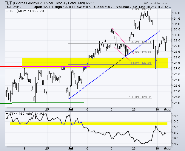Click the 14.0 yield axis label
Screen dimensions: 185x151
[x=175, y=144]
